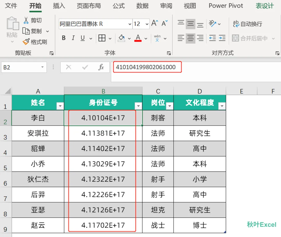Increase font size with larger A icon
Viewport: 281px width, 237px height.
point(155,23)
